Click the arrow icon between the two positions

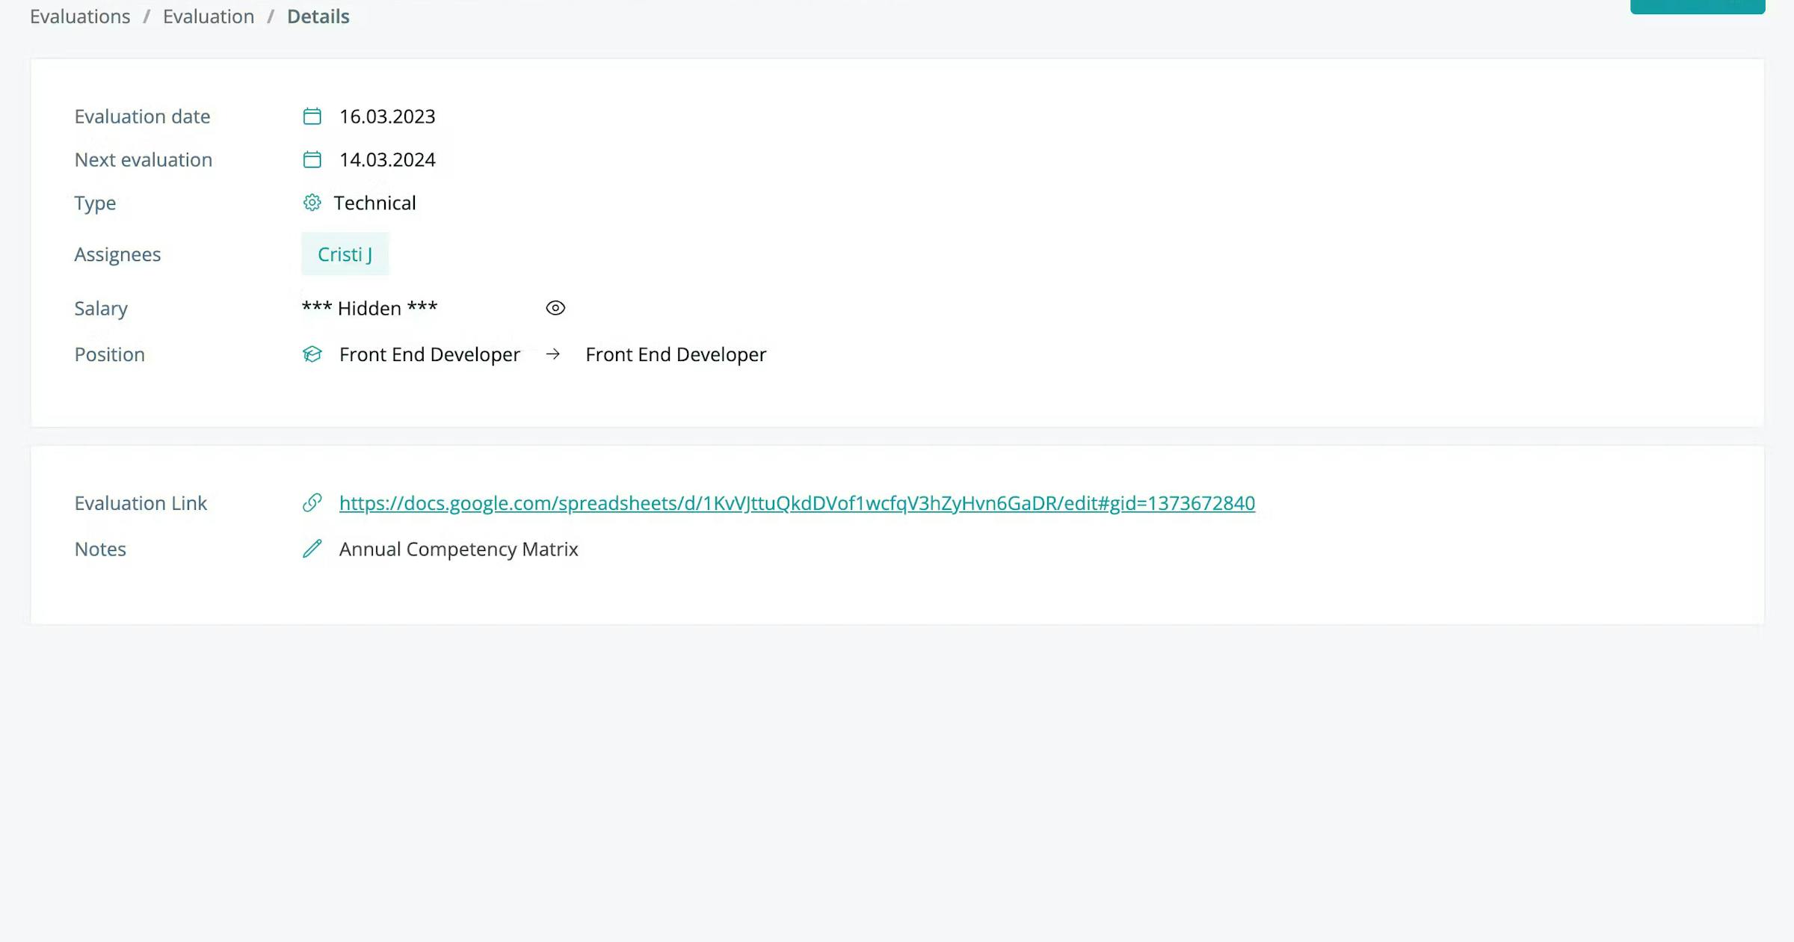[552, 354]
